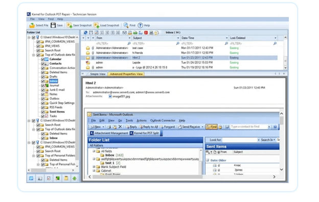Uncheck the Sent Items folder checkbox
The width and height of the screenshot is (319, 202).
coord(43,112)
